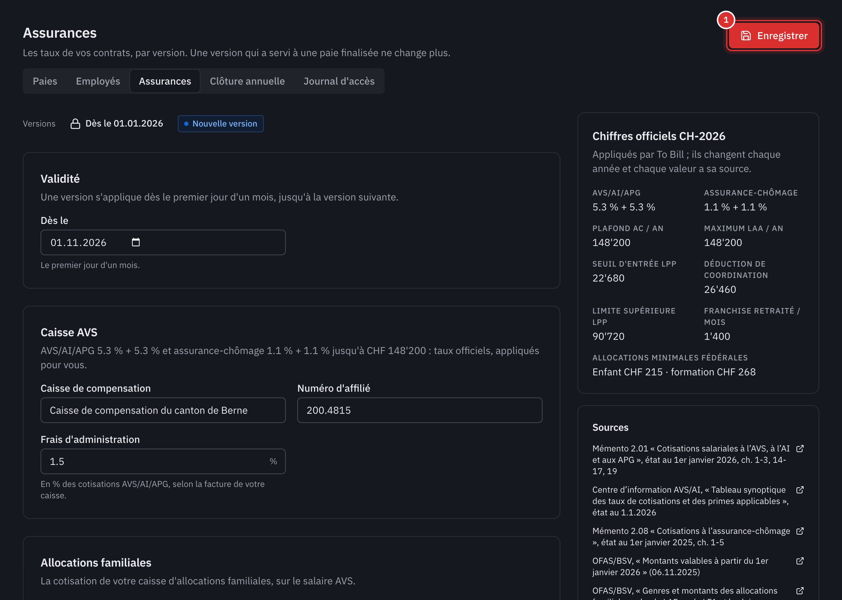The image size is (842, 600).
Task: Switch to the Employés tab
Action: [x=98, y=81]
